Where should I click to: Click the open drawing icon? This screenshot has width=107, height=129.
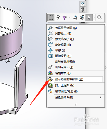tap(50, 85)
